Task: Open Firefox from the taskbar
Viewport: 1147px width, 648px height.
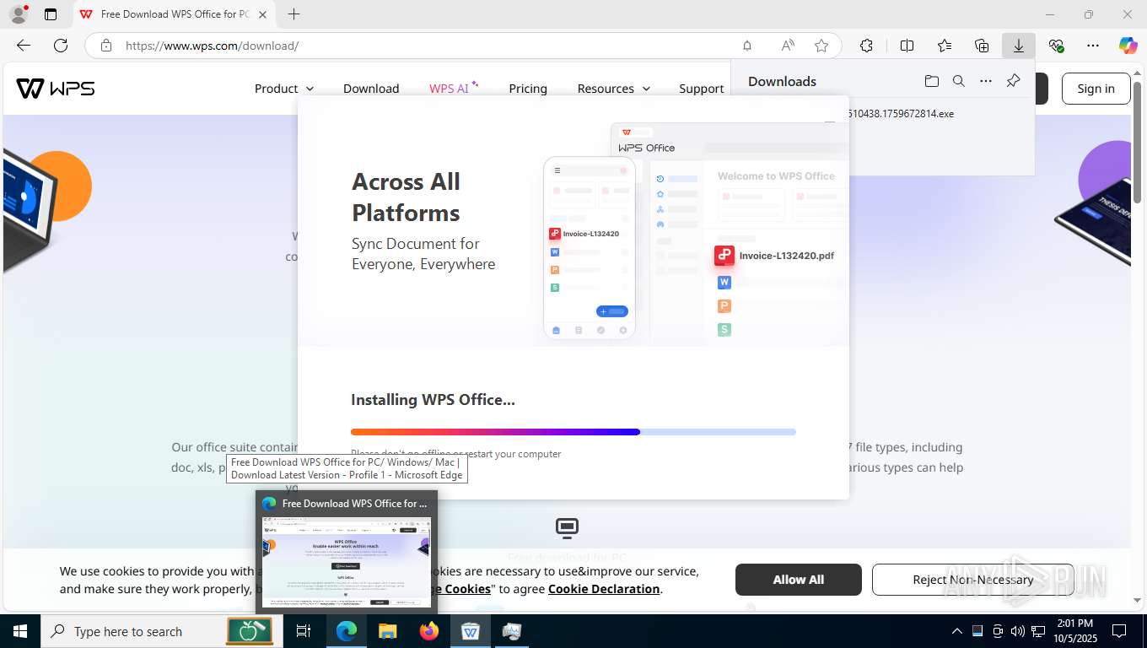Action: 429,631
